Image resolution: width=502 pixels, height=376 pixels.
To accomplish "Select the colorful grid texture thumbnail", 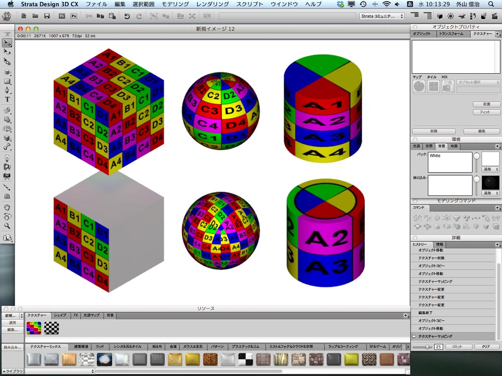I will pos(34,328).
